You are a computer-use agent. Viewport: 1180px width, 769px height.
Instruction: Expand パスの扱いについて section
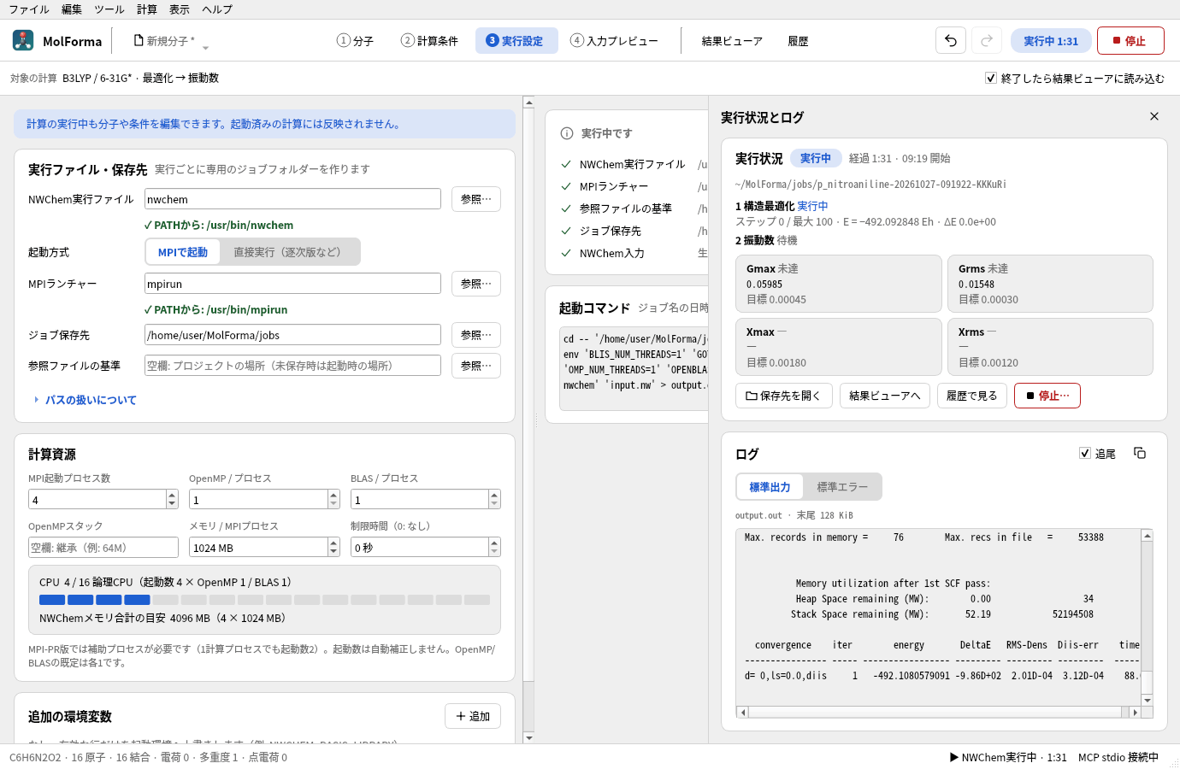pos(86,400)
